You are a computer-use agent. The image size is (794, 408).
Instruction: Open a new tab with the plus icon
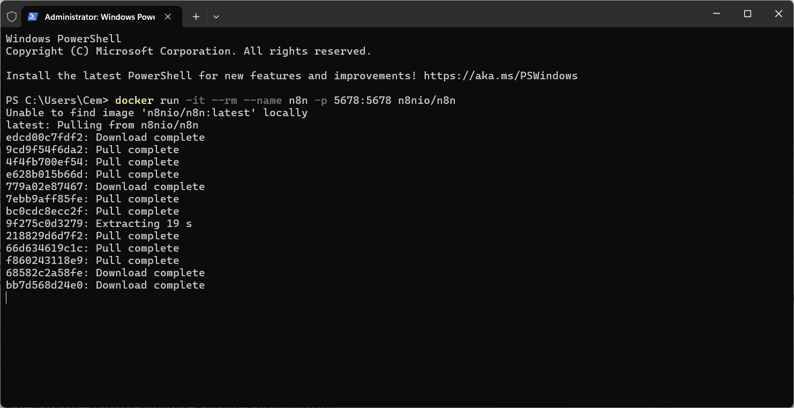pyautogui.click(x=196, y=17)
